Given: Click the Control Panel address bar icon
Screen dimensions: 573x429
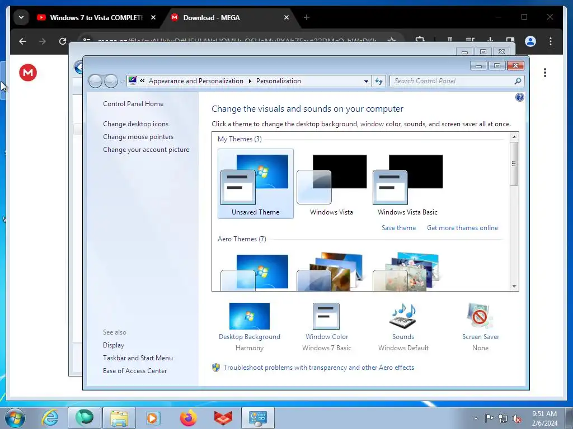Looking at the screenshot, I should 133,80.
